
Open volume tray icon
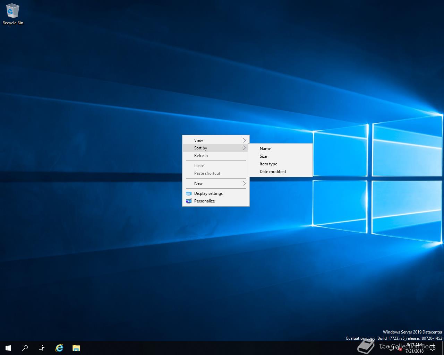tap(399, 348)
